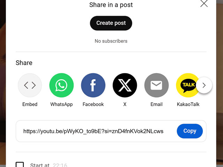Open the Email share icon
Screen dimensions: 223x167
point(156,85)
